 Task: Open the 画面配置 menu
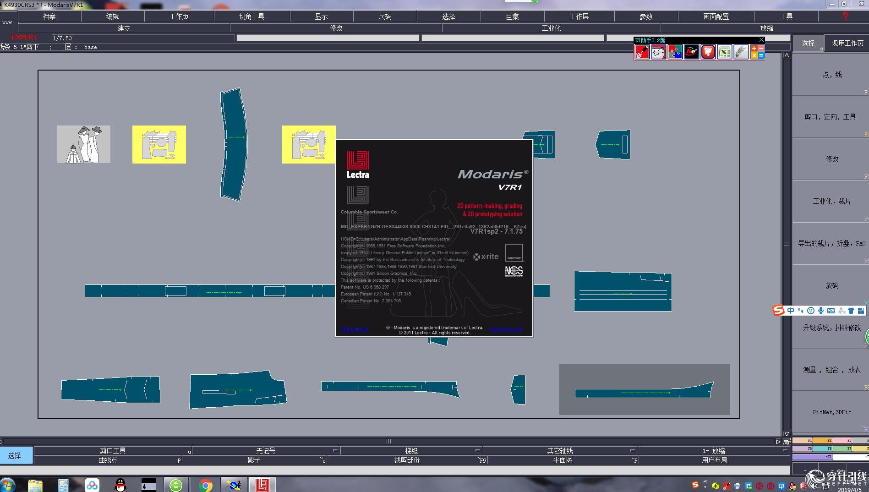pyautogui.click(x=716, y=16)
